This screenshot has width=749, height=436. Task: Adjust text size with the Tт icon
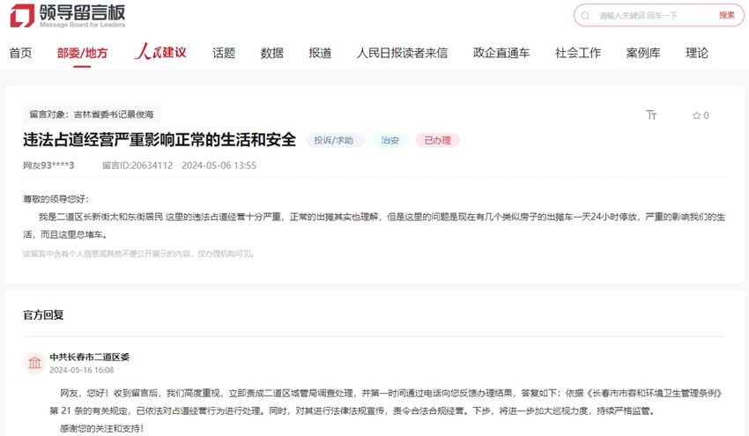point(651,115)
